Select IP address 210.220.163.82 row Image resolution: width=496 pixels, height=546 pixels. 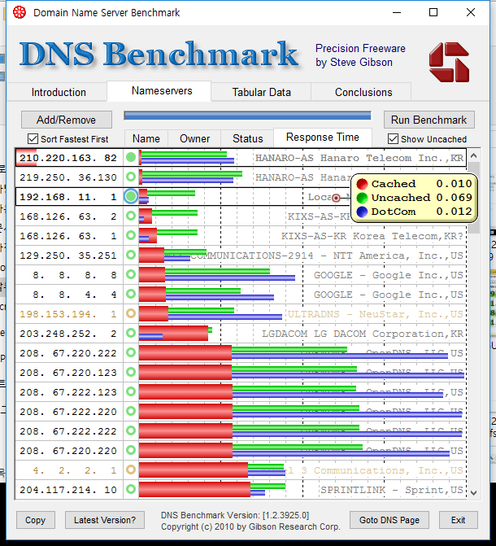point(241,158)
